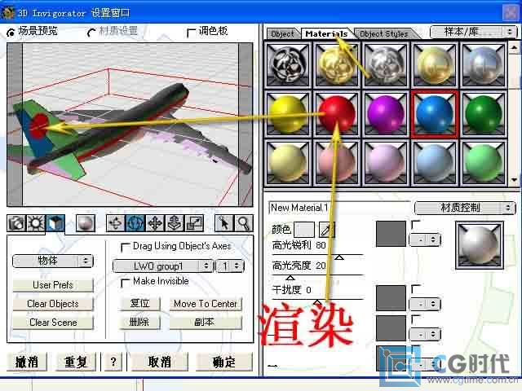Click the material preview sphere thumbnail
This screenshot has width=522, height=391.
(480, 246)
